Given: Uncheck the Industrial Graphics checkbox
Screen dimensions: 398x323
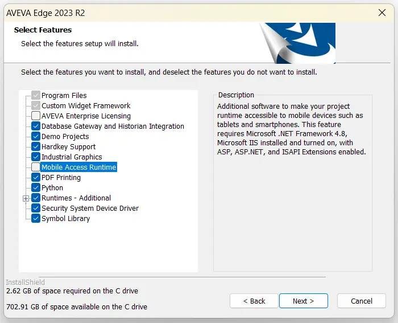Looking at the screenshot, I should (36, 157).
